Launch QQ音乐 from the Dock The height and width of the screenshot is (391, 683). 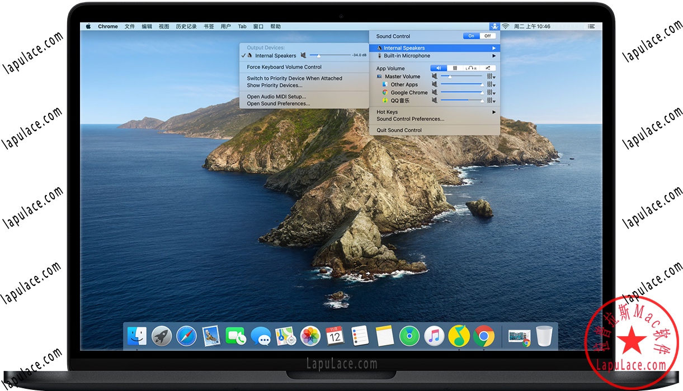click(459, 336)
